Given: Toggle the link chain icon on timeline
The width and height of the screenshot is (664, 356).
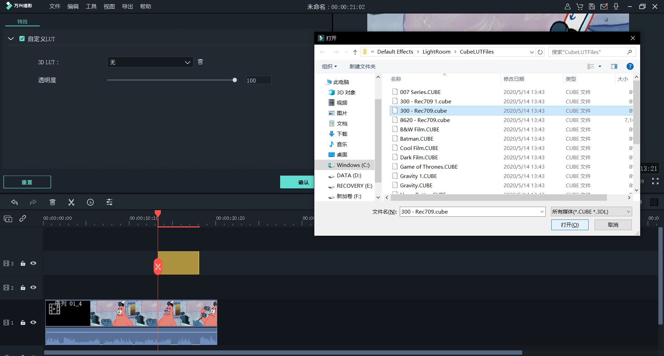Looking at the screenshot, I should pyautogui.click(x=23, y=218).
